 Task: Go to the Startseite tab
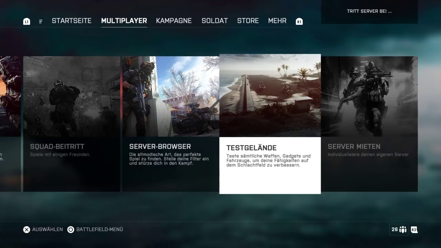click(x=72, y=21)
